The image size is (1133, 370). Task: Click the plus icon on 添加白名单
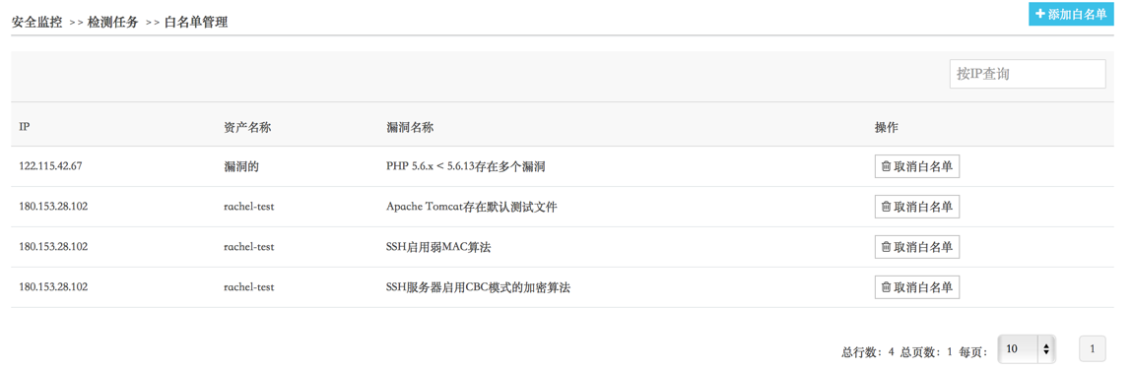click(1039, 14)
